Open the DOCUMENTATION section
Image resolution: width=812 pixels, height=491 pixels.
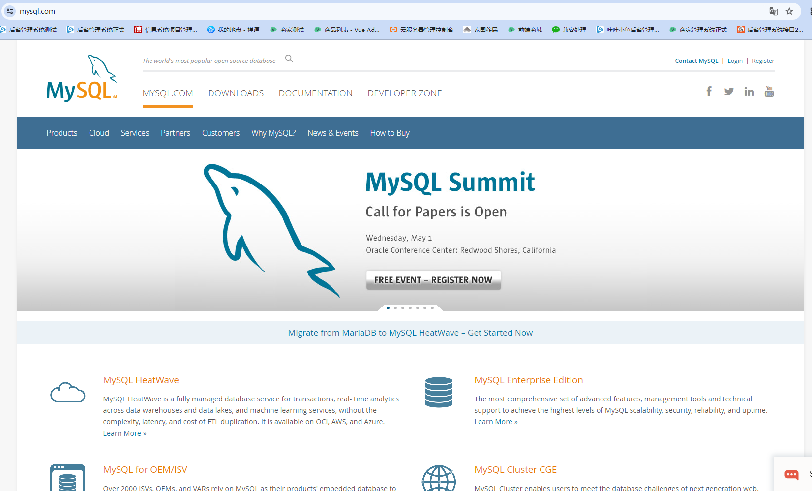click(315, 93)
